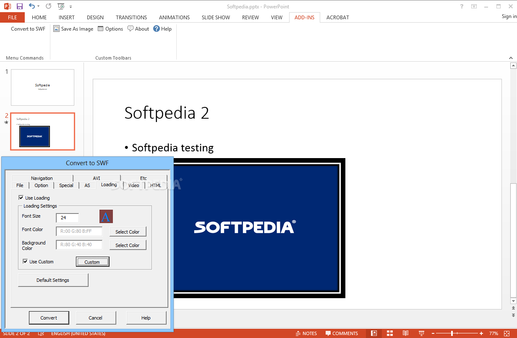Select slide 1 thumbnail

[42, 87]
